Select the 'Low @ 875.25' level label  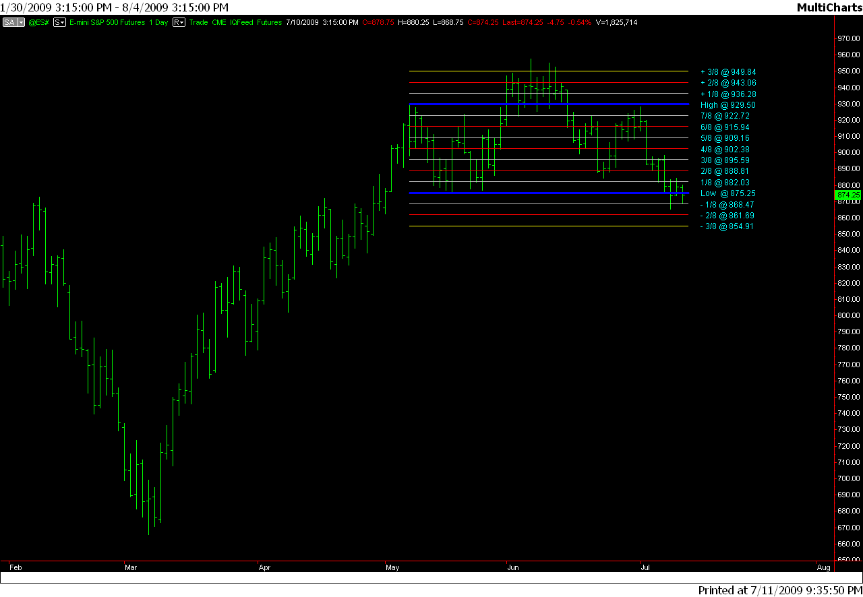coord(727,193)
